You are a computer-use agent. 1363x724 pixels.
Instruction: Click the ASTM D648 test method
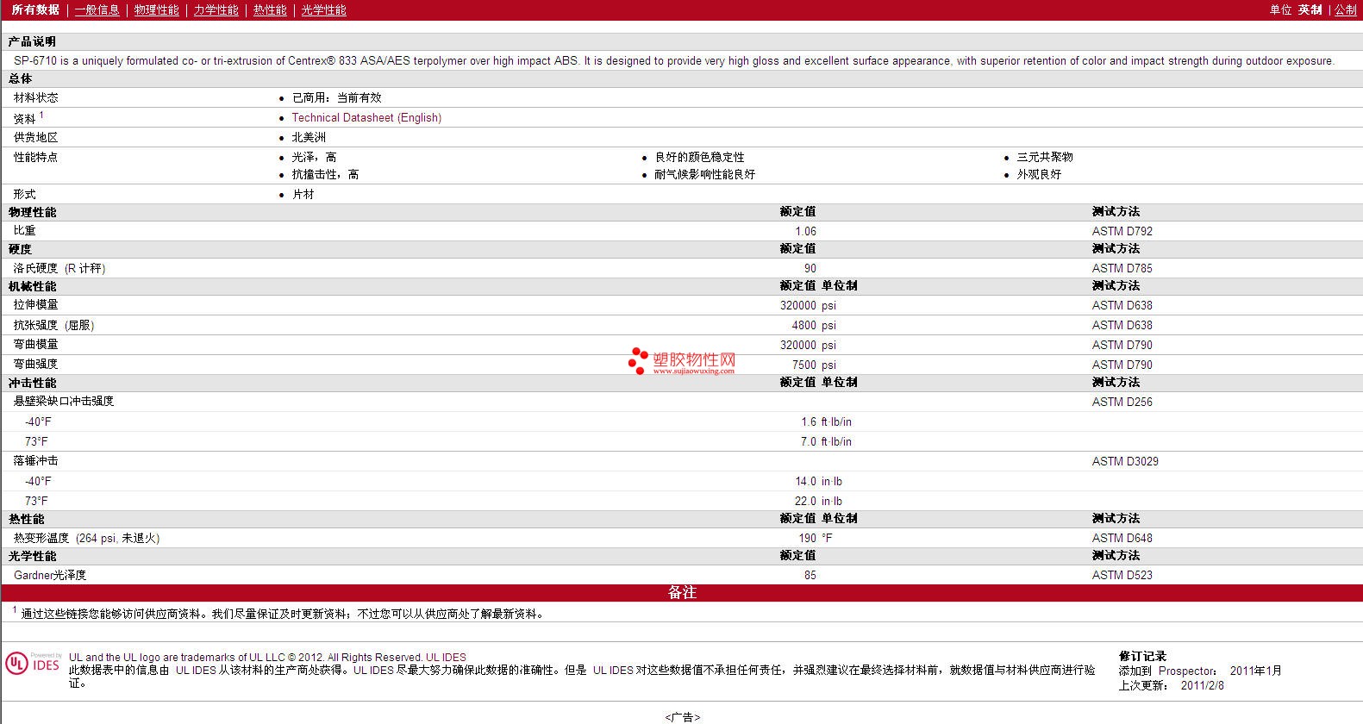pos(1122,539)
